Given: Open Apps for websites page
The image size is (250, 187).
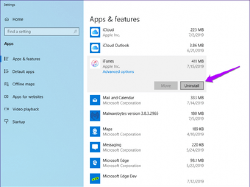Looking at the screenshot, I should click(28, 97).
